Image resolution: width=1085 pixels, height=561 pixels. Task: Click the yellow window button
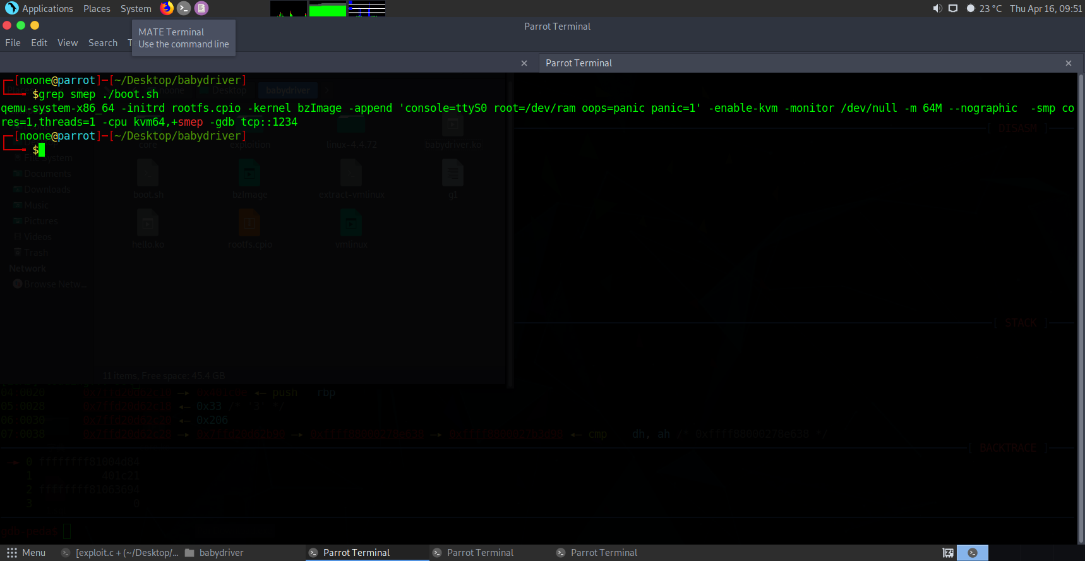pos(35,25)
